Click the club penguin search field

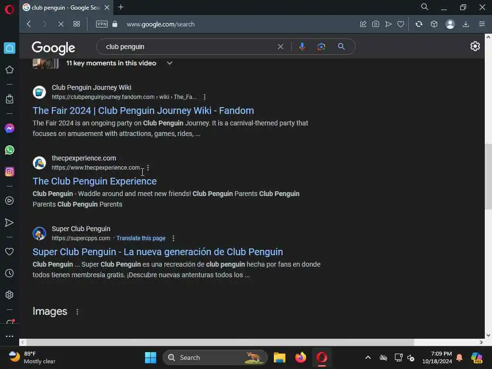click(x=188, y=47)
